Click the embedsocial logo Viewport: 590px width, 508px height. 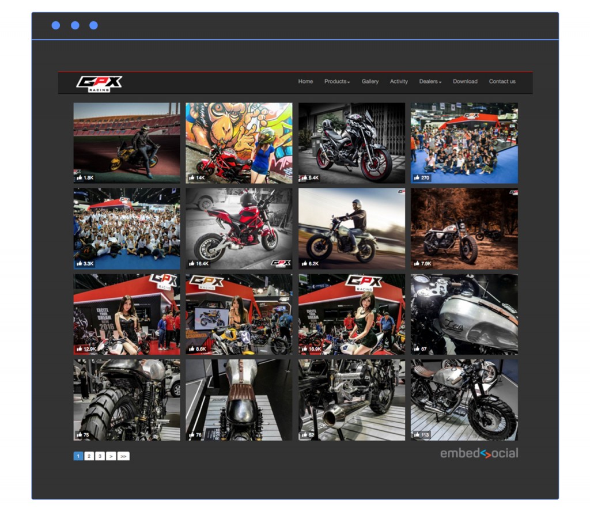click(480, 453)
